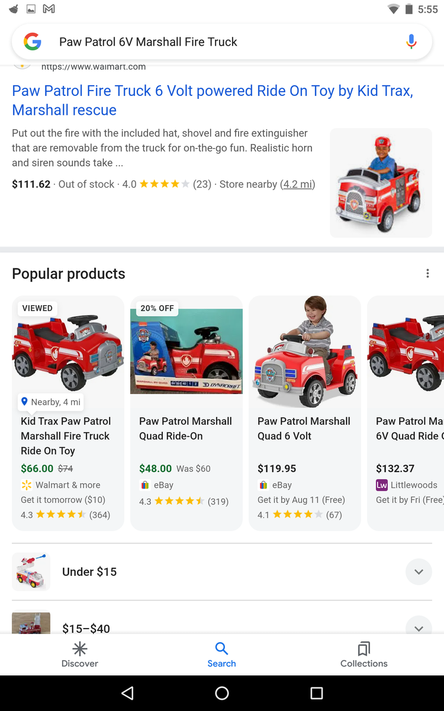Select the Search tab
Screen dimensions: 444x711
click(x=221, y=654)
